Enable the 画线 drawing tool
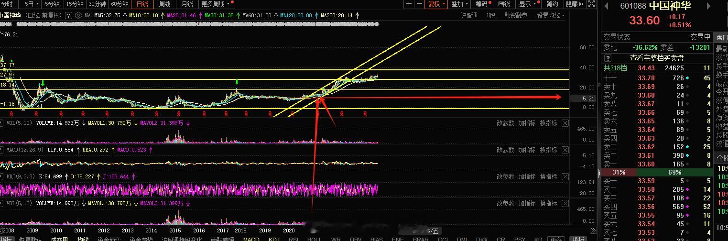 coord(504,4)
